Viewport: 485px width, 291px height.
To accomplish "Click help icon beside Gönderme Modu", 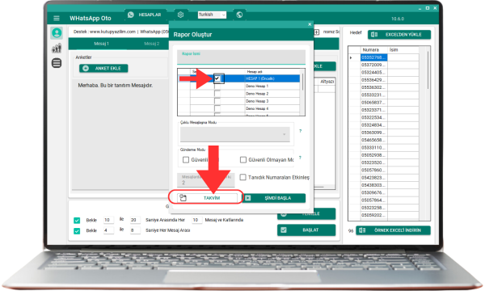I will tap(300, 158).
